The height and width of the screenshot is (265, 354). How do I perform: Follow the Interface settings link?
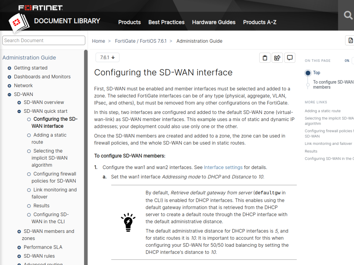tap(223, 167)
